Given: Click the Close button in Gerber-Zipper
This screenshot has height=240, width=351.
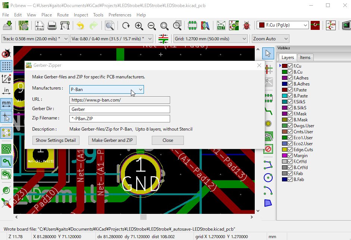Looking at the screenshot, I should pyautogui.click(x=167, y=140).
